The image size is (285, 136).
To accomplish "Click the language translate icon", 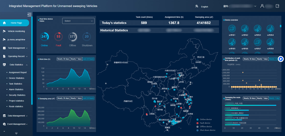I will (x=197, y=6).
